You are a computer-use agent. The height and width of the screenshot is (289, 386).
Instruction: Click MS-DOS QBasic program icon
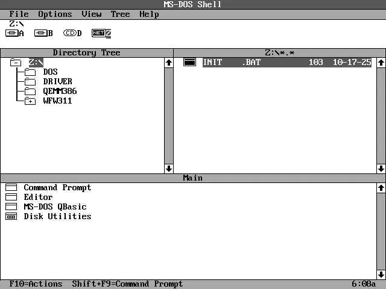[x=11, y=207]
